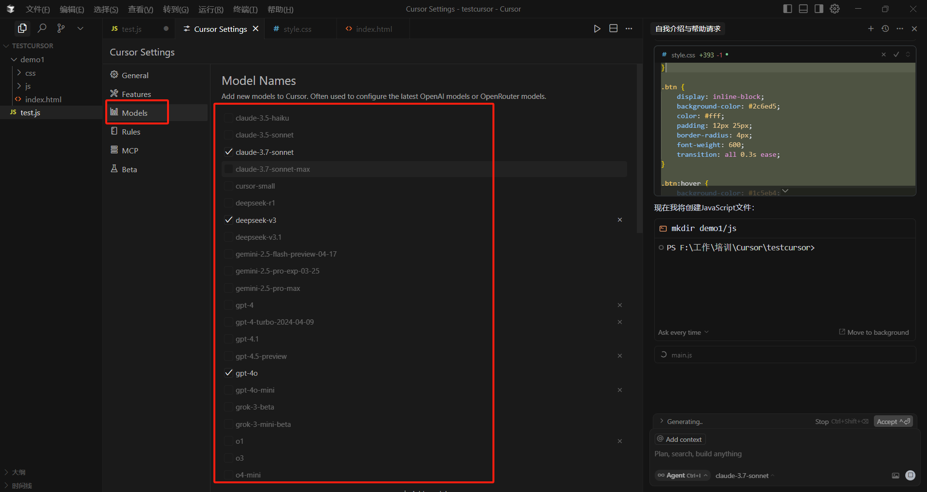Switch to the test.js tab

pyautogui.click(x=139, y=29)
